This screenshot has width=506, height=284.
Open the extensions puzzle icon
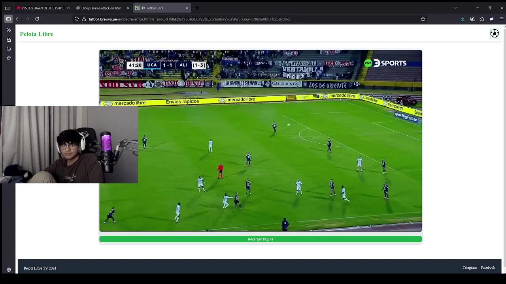[482, 19]
